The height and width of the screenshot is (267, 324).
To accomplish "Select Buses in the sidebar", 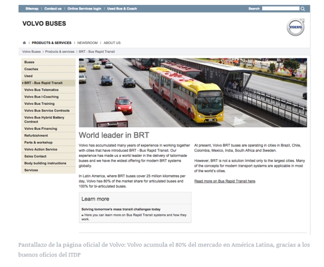I will pos(29,62).
